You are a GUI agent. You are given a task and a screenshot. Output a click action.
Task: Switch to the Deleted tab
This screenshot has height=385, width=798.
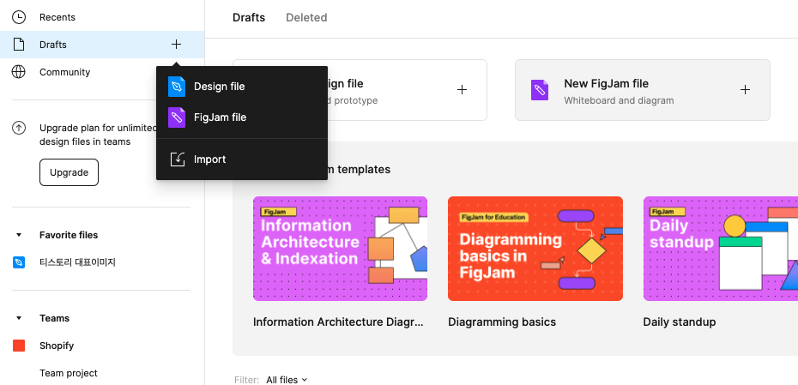coord(306,18)
